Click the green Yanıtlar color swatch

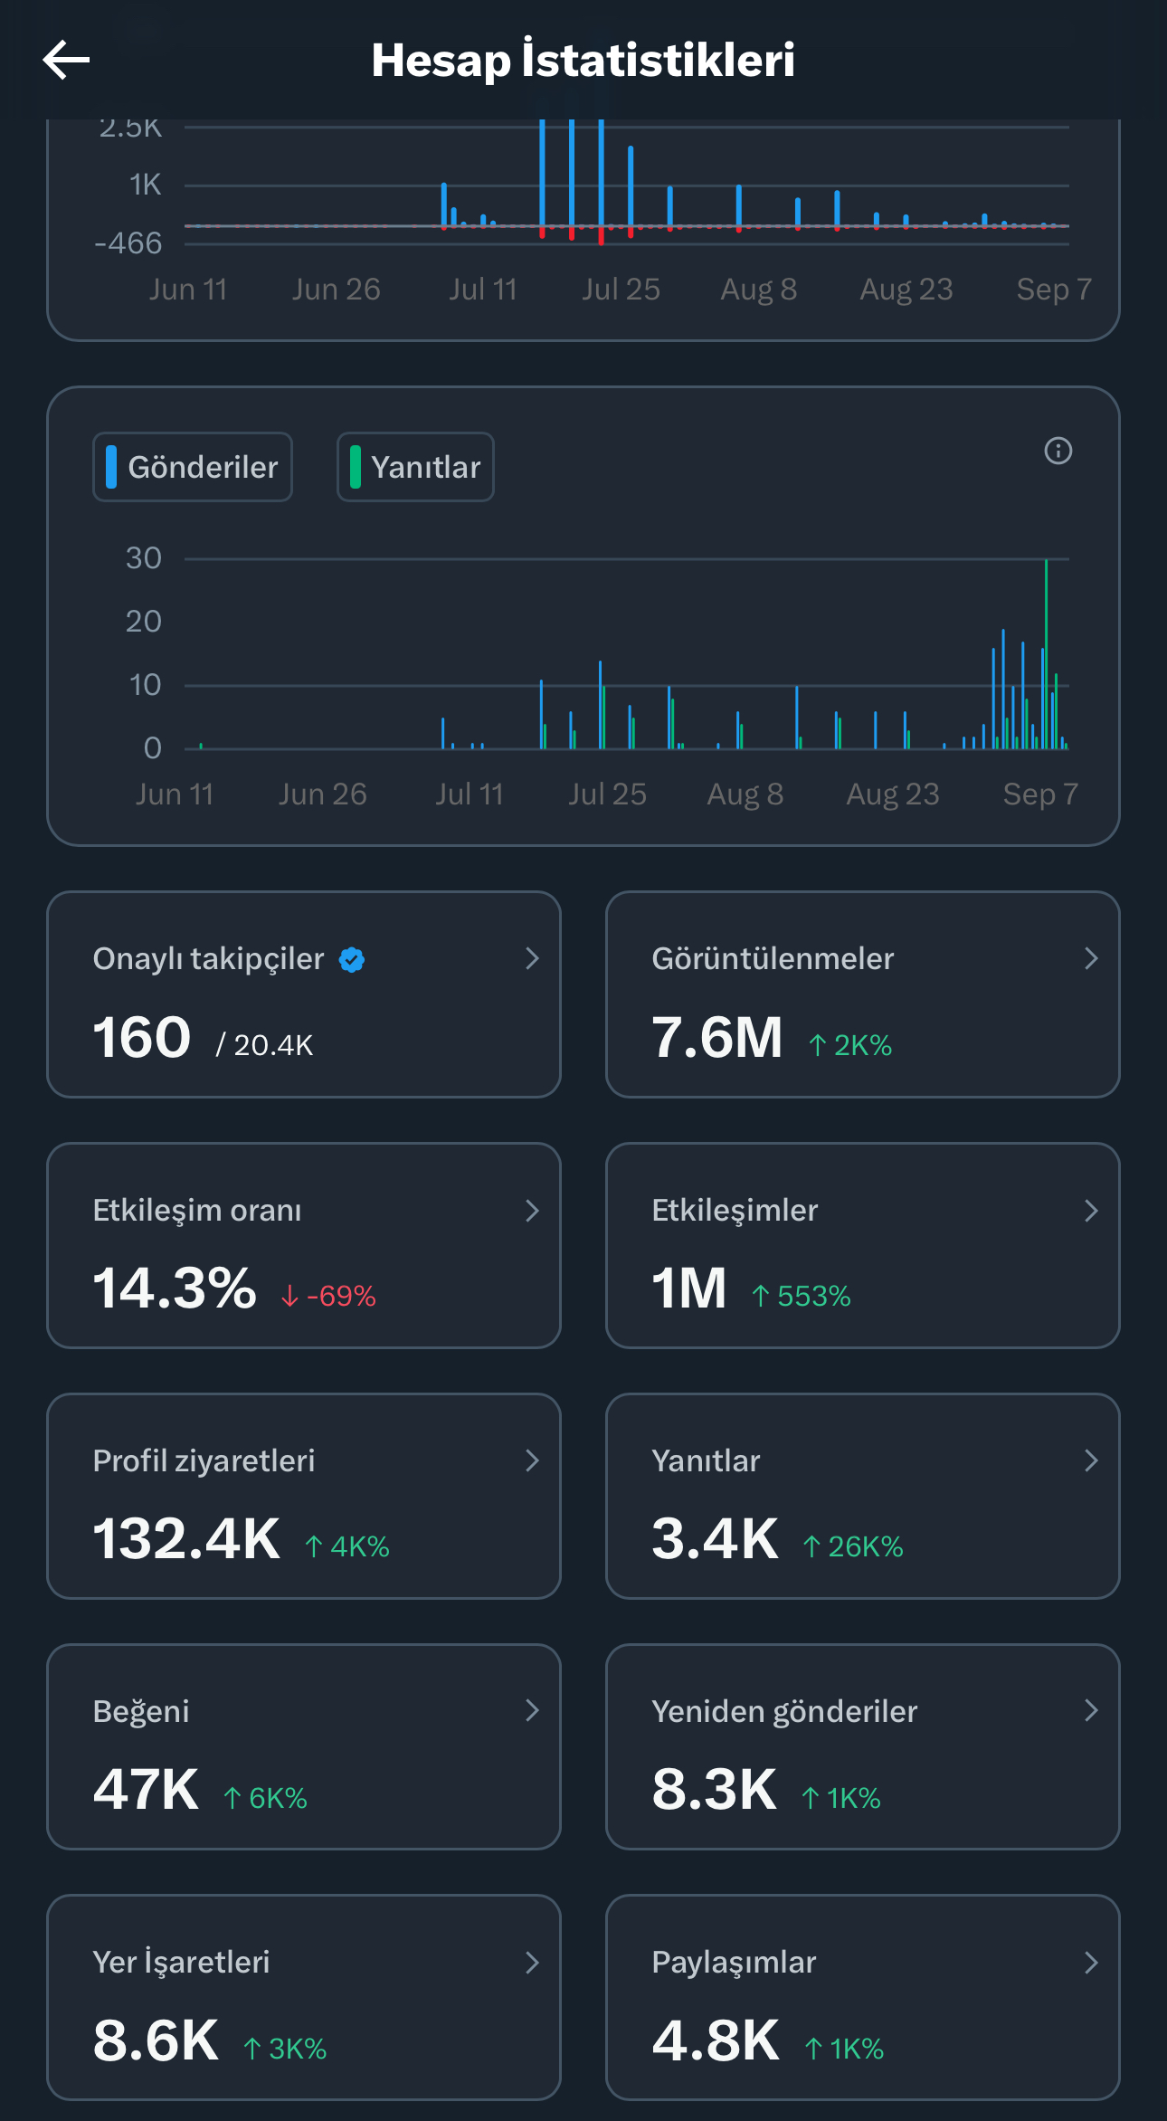(356, 467)
